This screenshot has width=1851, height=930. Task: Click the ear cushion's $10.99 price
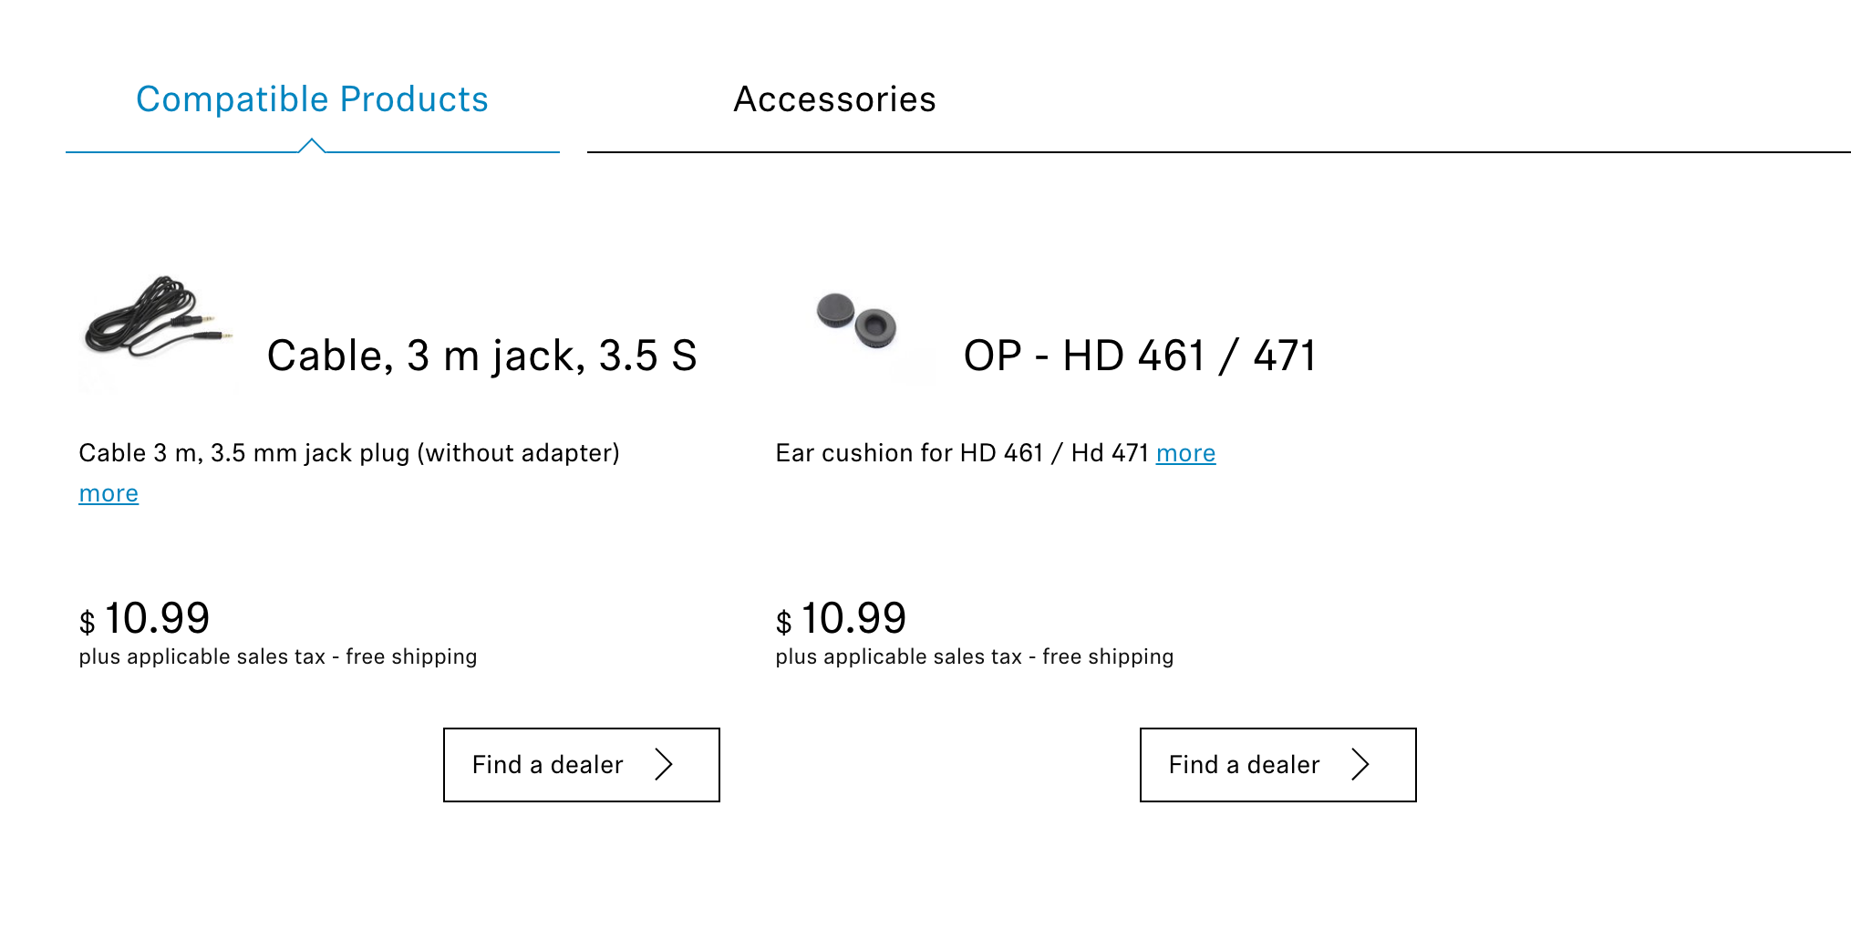pos(841,619)
